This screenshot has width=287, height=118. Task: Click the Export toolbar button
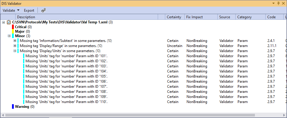[29, 10]
